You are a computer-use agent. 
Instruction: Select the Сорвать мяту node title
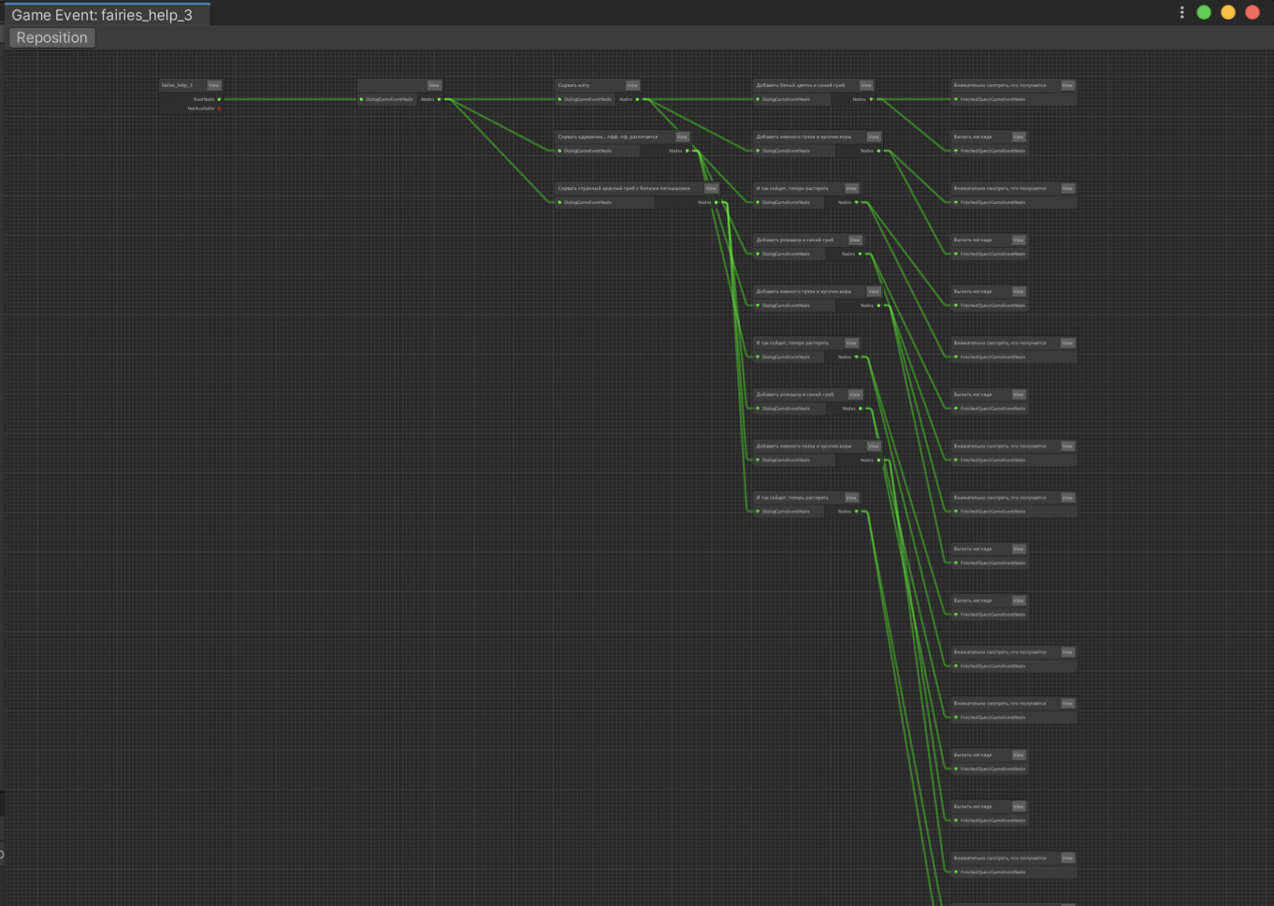click(573, 85)
